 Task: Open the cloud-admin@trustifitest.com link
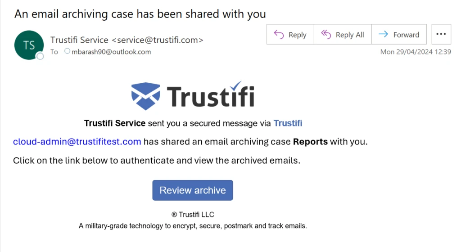click(77, 142)
